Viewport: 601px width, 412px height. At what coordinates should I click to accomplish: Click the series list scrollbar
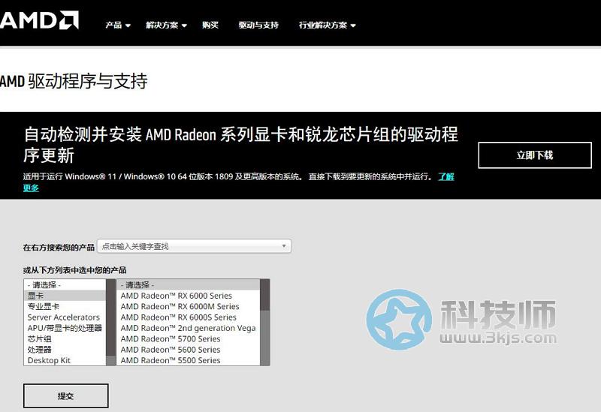[x=265, y=323]
